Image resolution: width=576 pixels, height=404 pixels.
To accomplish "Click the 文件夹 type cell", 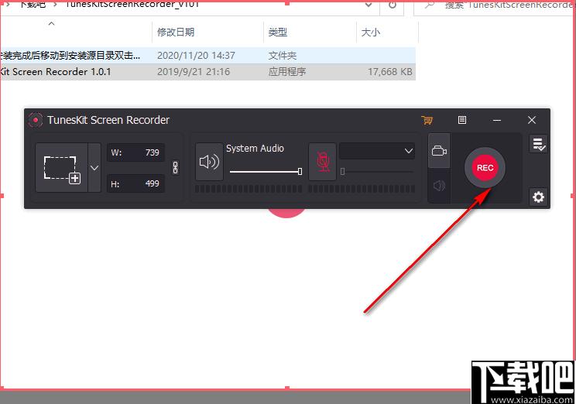I will (x=282, y=56).
